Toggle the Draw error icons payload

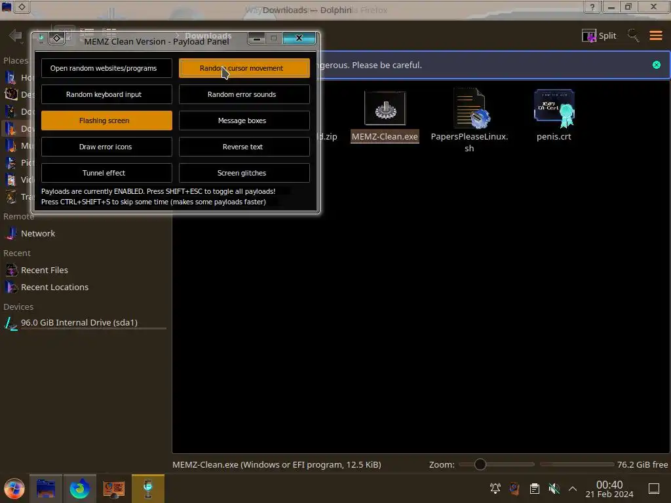107,147
